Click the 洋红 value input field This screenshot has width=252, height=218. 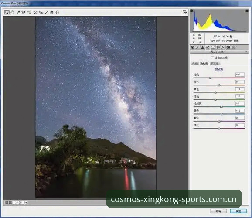(240, 125)
